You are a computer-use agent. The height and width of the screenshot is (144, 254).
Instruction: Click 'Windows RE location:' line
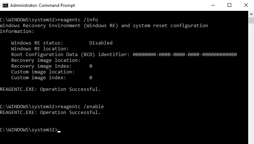[x=40, y=49]
